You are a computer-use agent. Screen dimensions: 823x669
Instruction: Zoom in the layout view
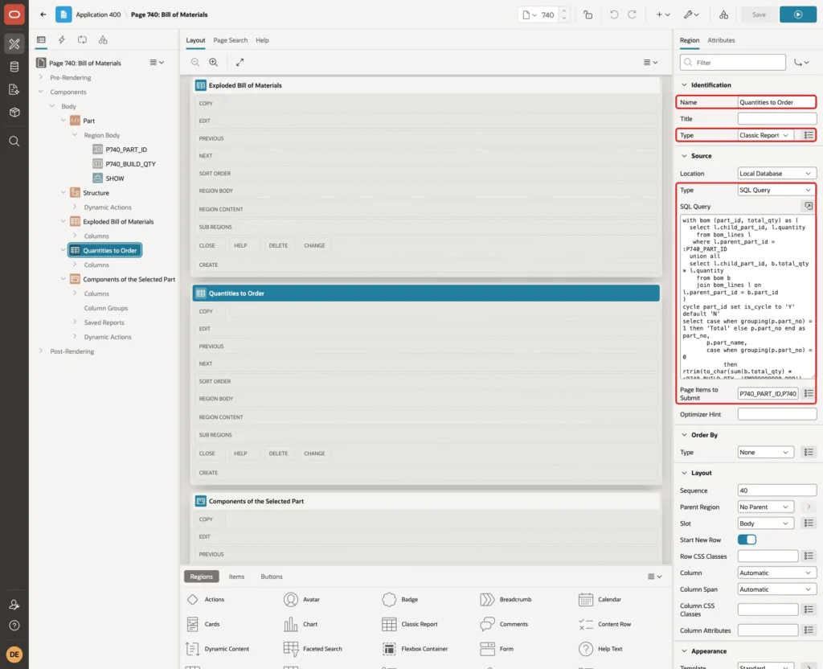(x=214, y=63)
